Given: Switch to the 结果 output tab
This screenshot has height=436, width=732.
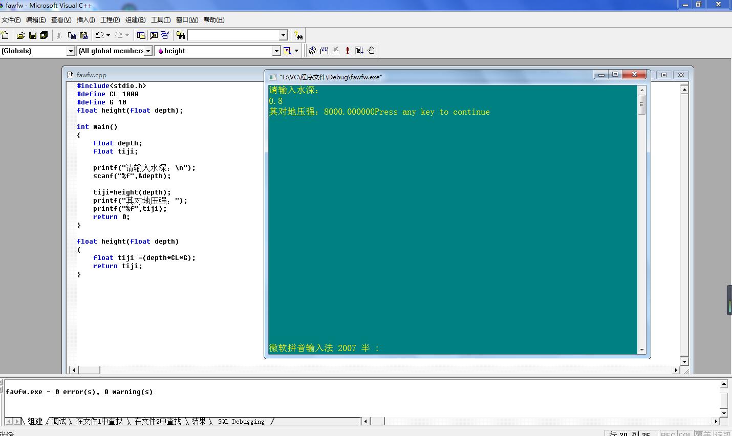Looking at the screenshot, I should 199,421.
